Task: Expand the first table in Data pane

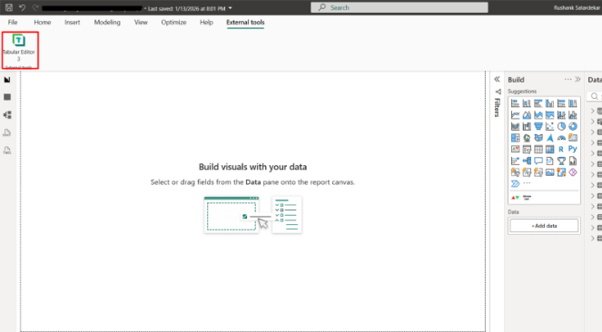Action: point(592,111)
